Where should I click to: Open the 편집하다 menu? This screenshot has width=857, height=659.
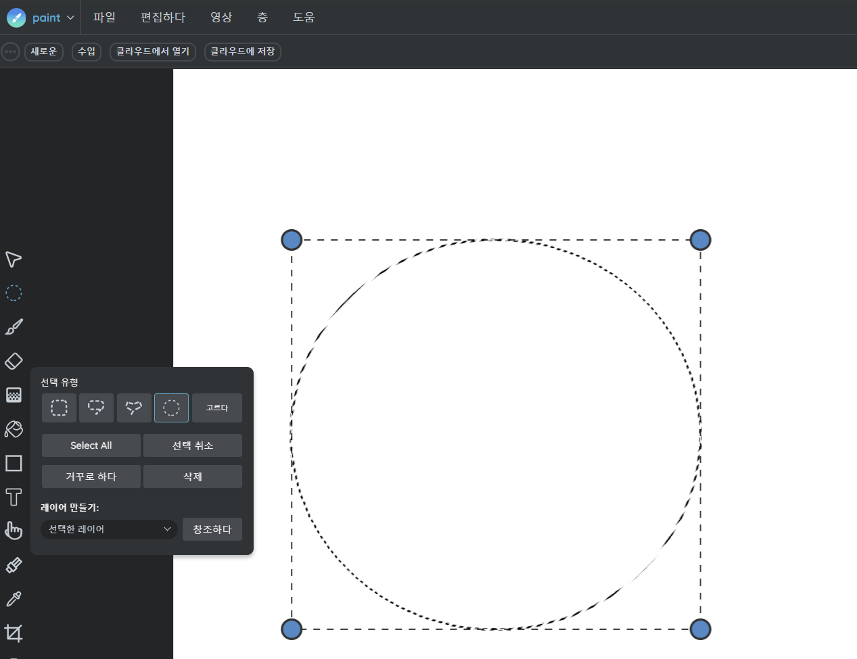[163, 18]
